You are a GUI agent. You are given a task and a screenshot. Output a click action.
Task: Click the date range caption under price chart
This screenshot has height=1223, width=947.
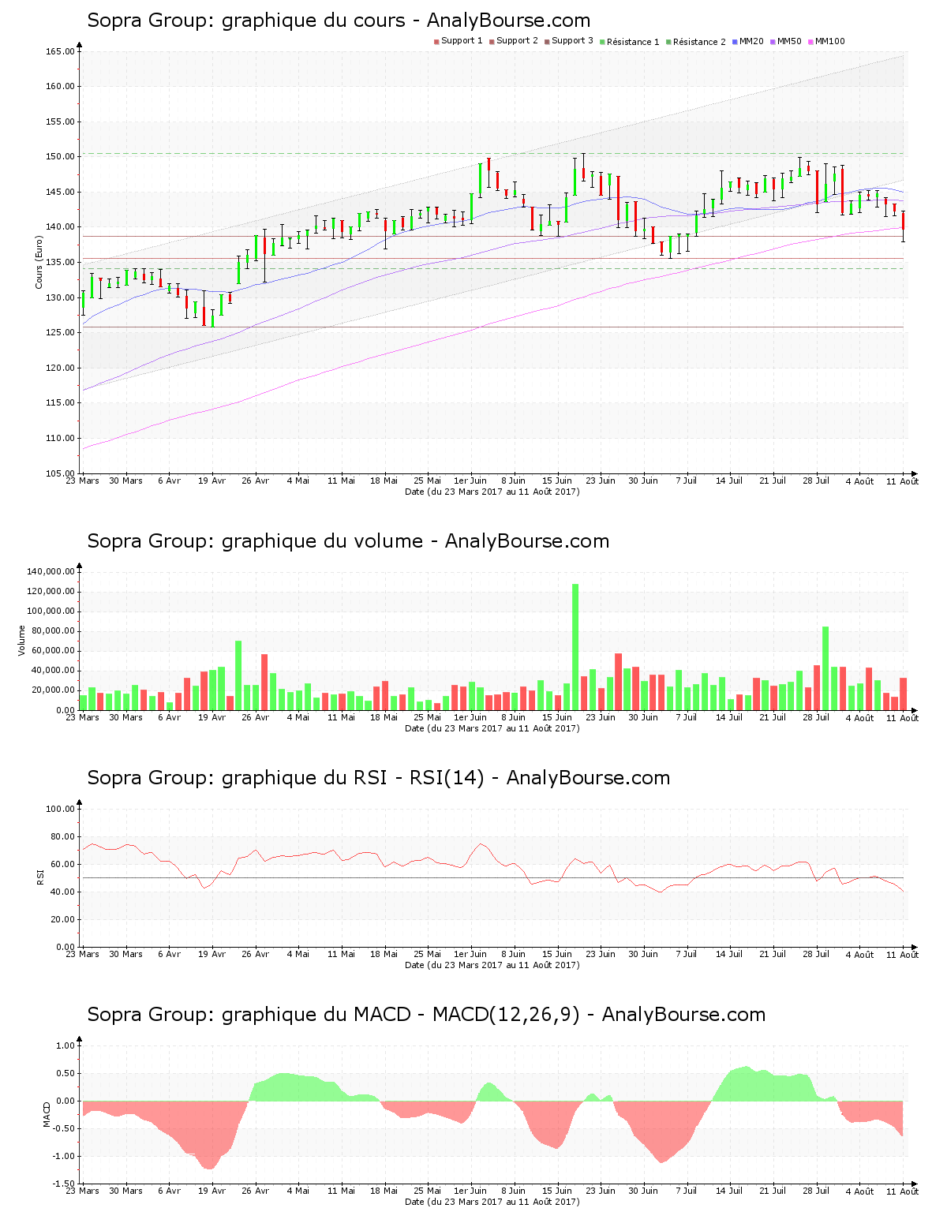click(x=492, y=492)
